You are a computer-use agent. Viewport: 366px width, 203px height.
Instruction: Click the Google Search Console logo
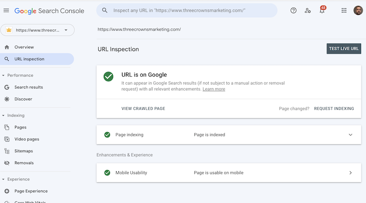pyautogui.click(x=49, y=11)
